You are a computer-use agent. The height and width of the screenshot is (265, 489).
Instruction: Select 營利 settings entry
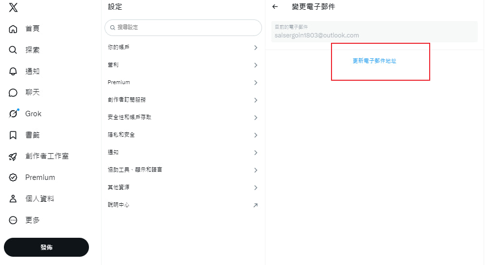click(x=183, y=65)
